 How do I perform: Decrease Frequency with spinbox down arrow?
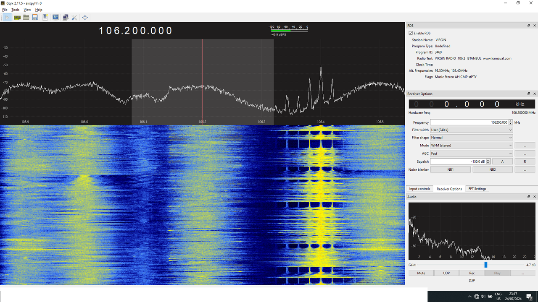pyautogui.click(x=511, y=124)
